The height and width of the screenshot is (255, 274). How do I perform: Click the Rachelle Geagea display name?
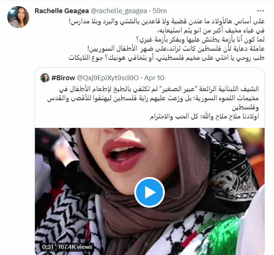click(62, 11)
